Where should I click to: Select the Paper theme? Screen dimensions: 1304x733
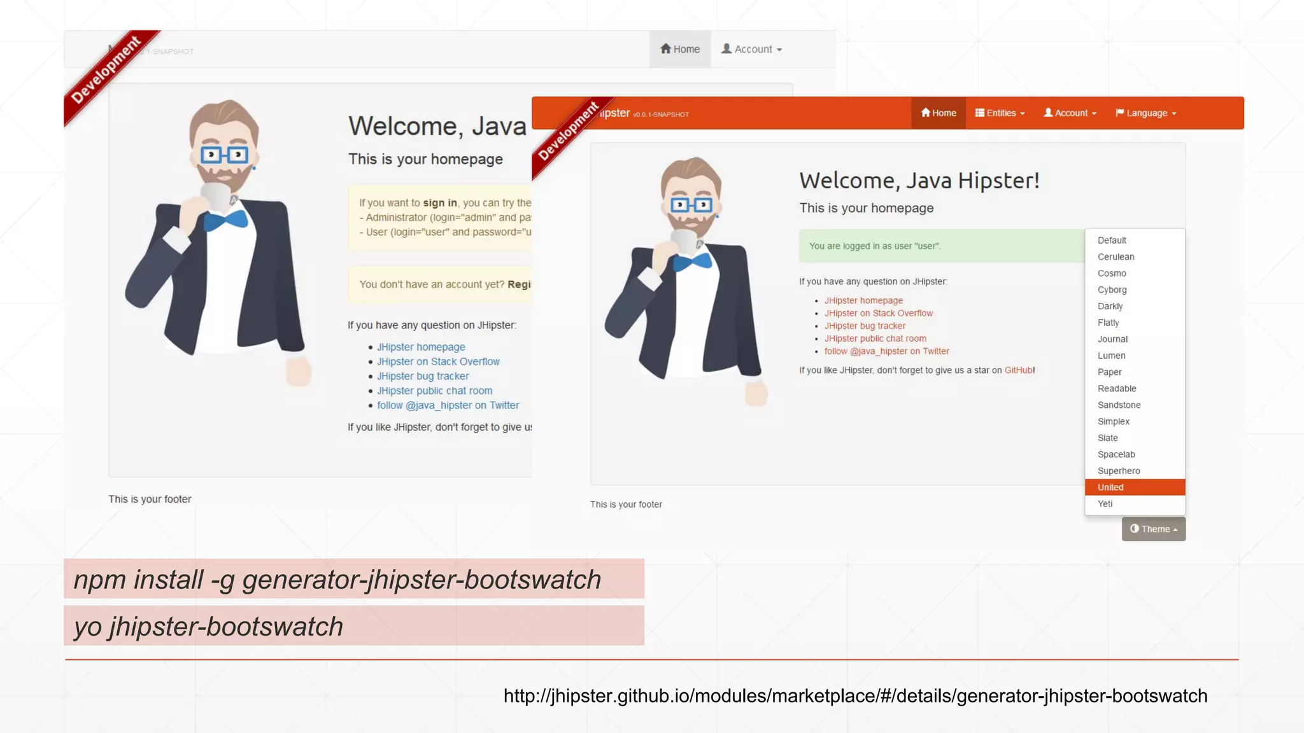1135,372
